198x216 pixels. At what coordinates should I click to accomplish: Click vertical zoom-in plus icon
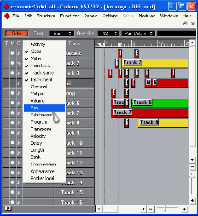point(192,200)
